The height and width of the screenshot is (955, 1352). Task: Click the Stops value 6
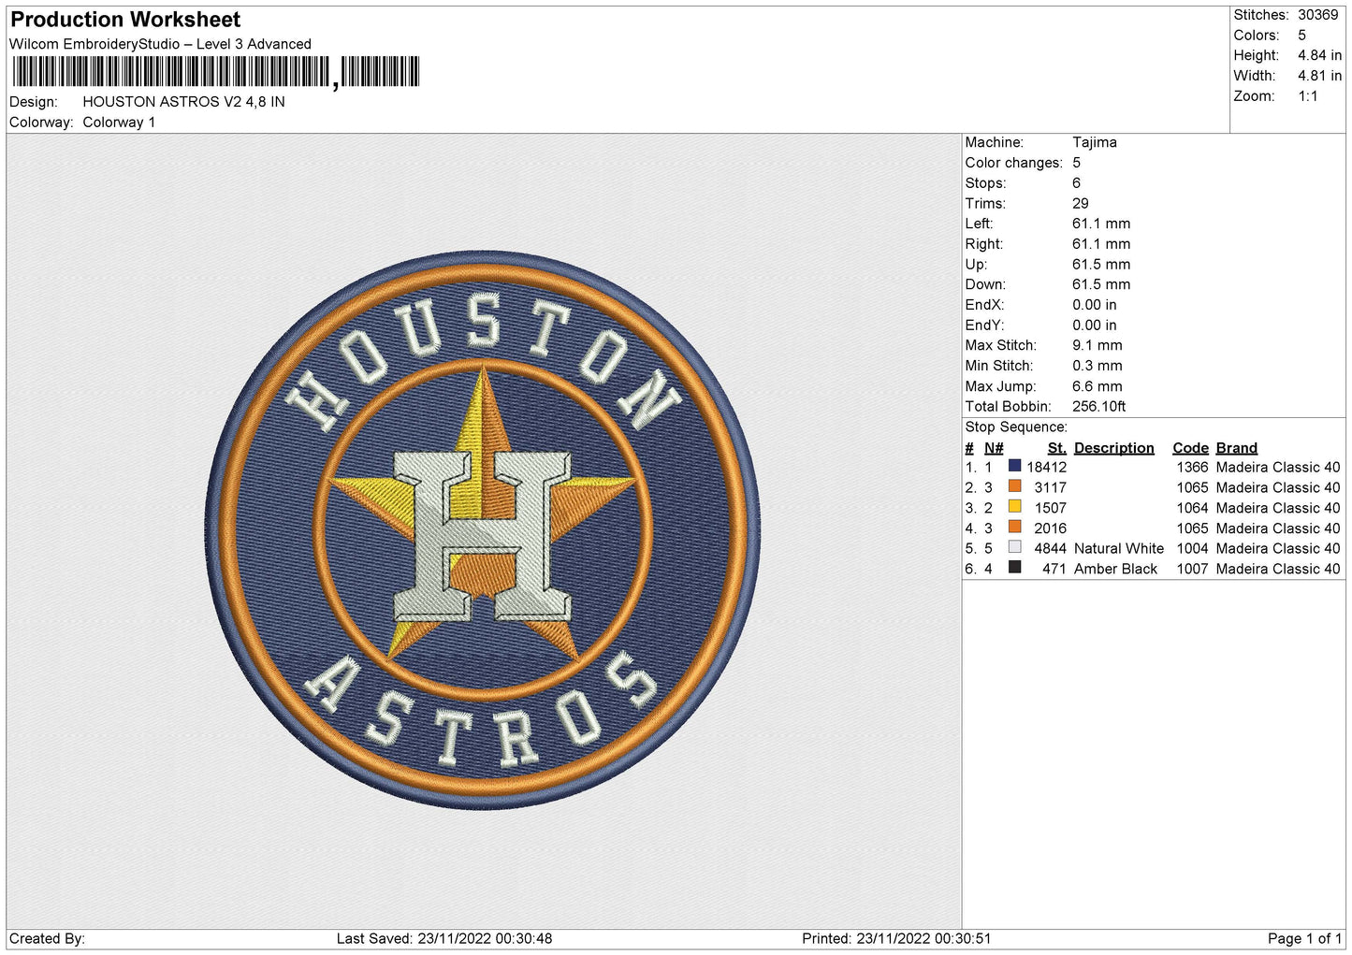click(x=1076, y=183)
